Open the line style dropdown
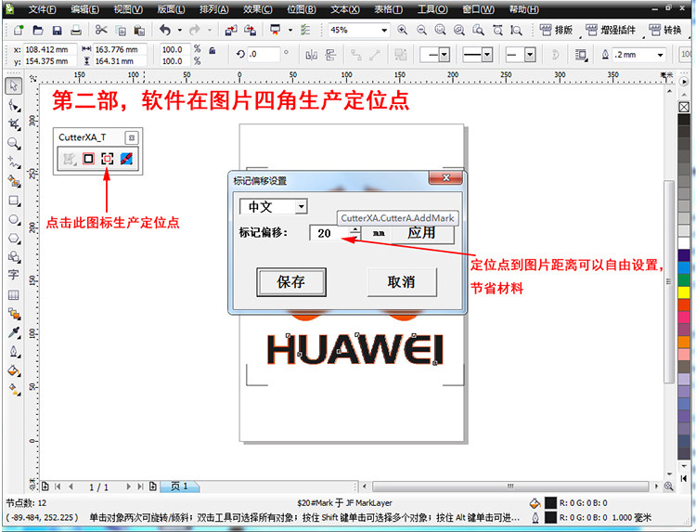696x532 pixels. coord(487,55)
